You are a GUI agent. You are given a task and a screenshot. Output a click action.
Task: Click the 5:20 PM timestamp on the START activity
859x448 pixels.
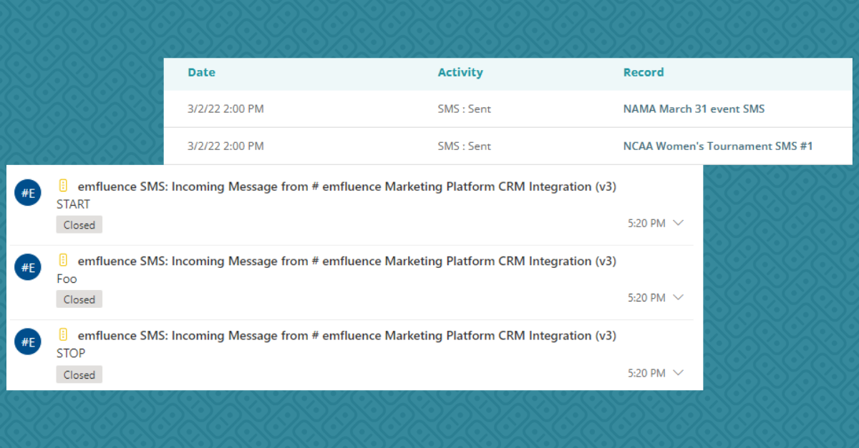pos(648,223)
